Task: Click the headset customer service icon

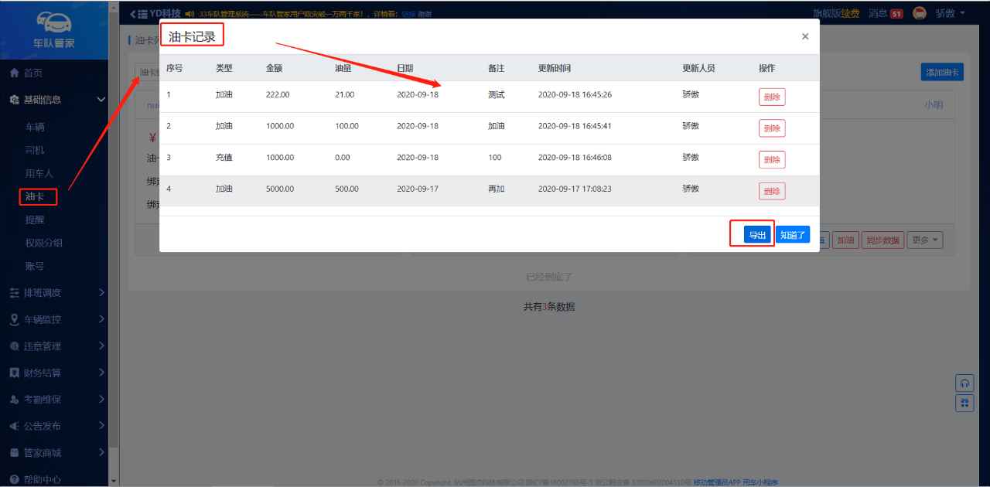Action: (x=964, y=383)
